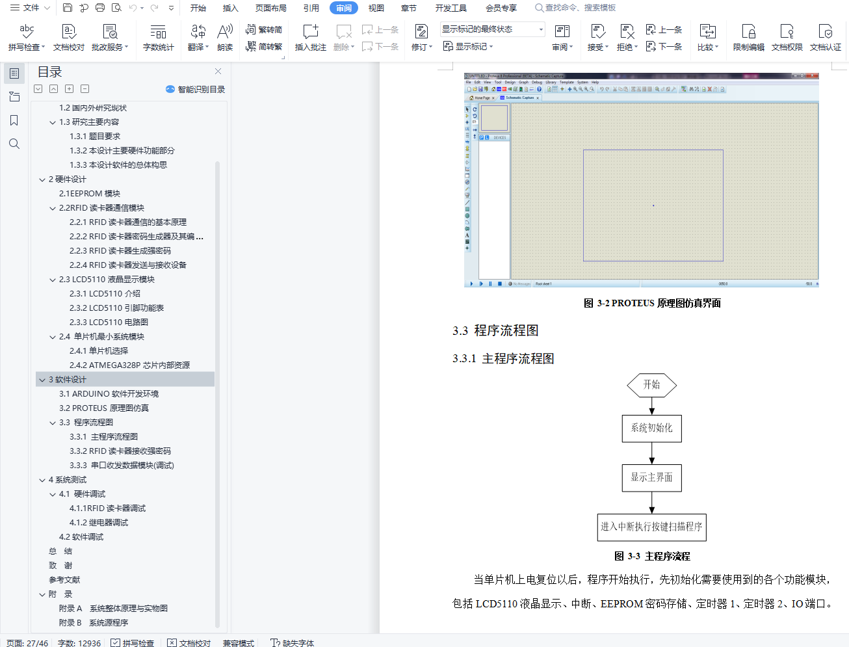849x647 pixels.
Task: Open the search sidebar panel
Action: [x=14, y=144]
